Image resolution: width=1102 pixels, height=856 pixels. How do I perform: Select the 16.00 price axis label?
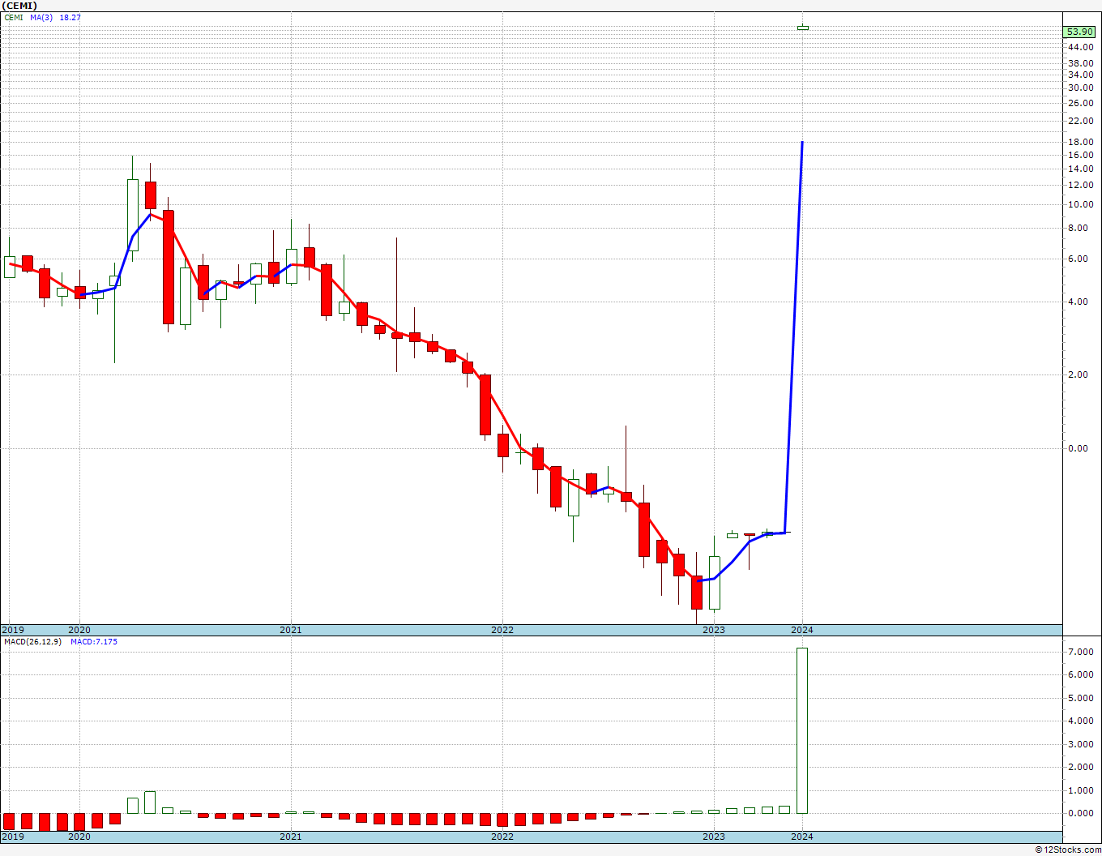tap(1081, 155)
